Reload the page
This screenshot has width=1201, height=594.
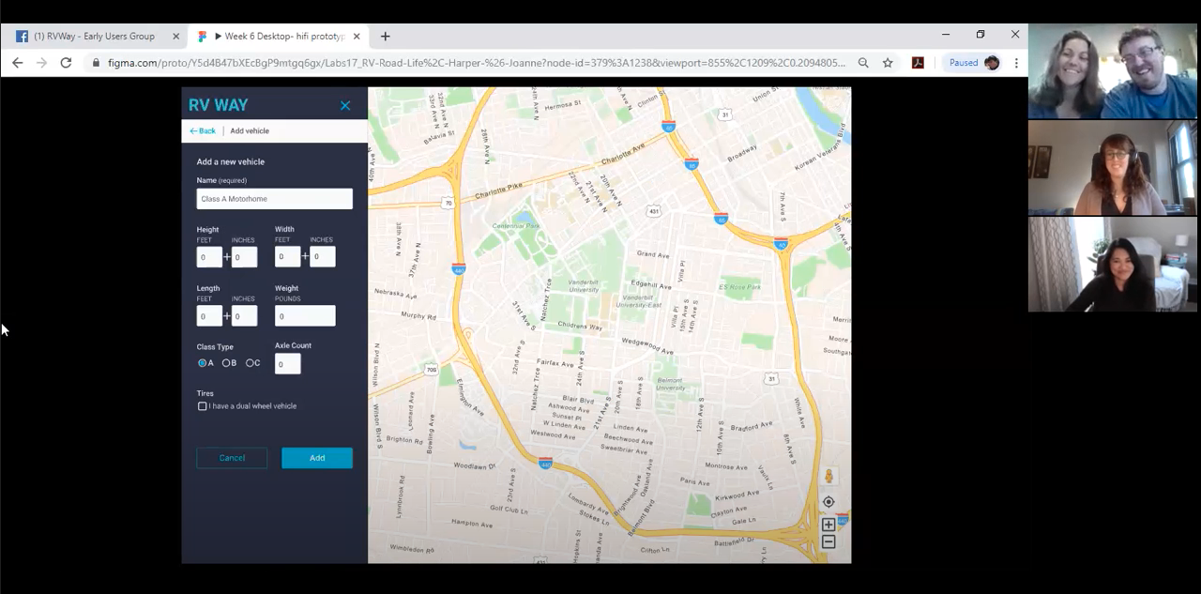pyautogui.click(x=66, y=63)
